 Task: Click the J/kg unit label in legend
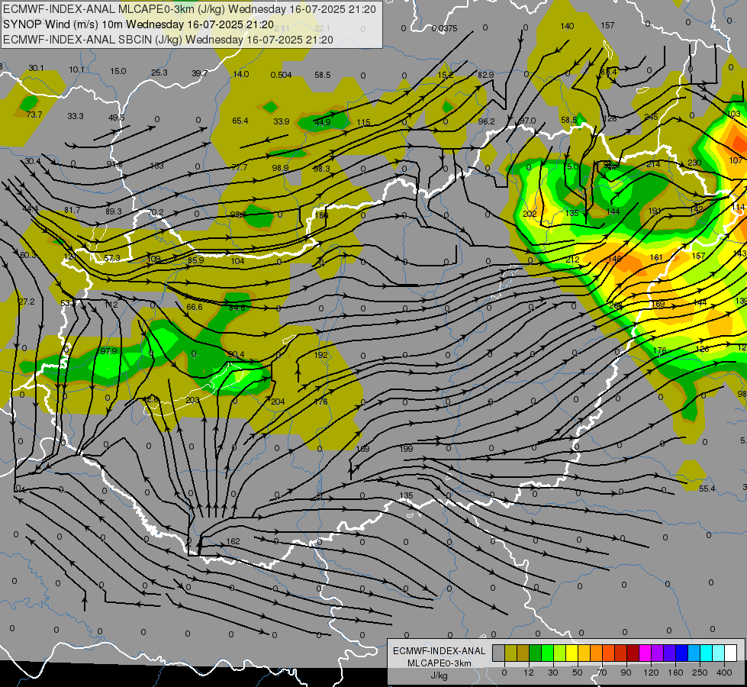(440, 676)
